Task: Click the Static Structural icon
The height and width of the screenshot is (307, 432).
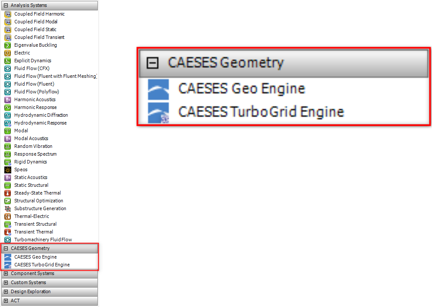Action: tap(8, 185)
